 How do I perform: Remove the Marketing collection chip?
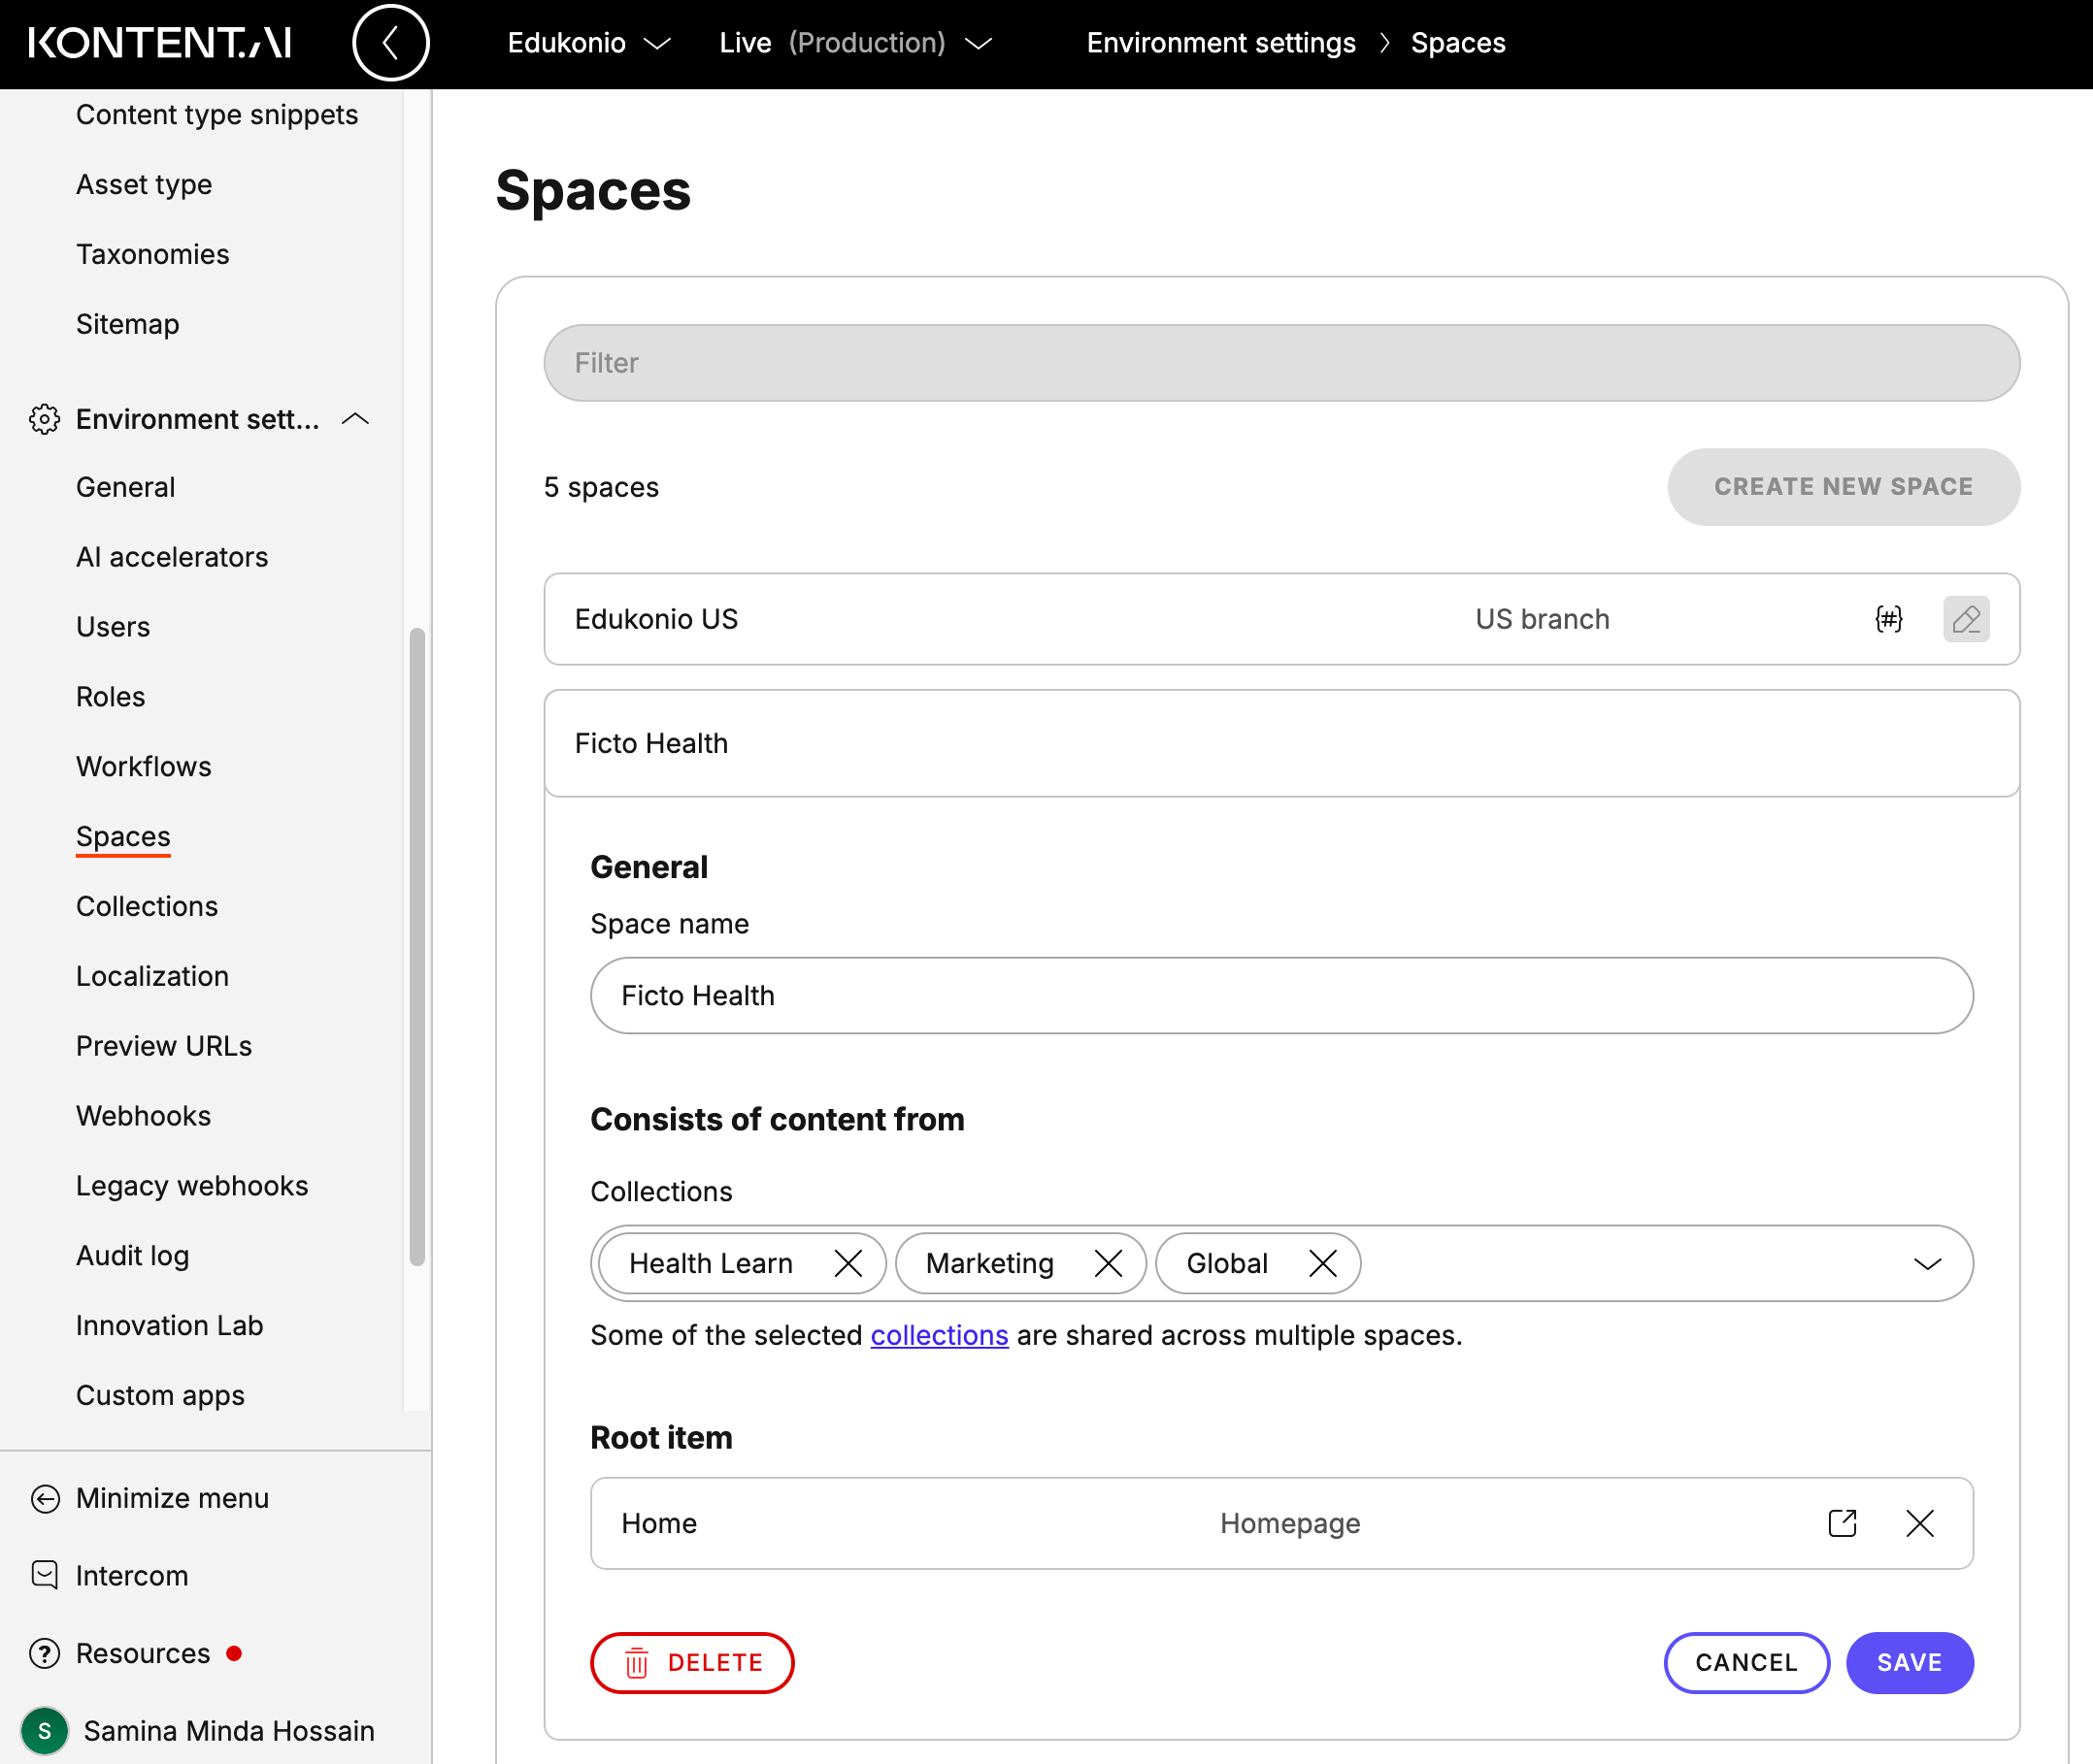tap(1108, 1263)
